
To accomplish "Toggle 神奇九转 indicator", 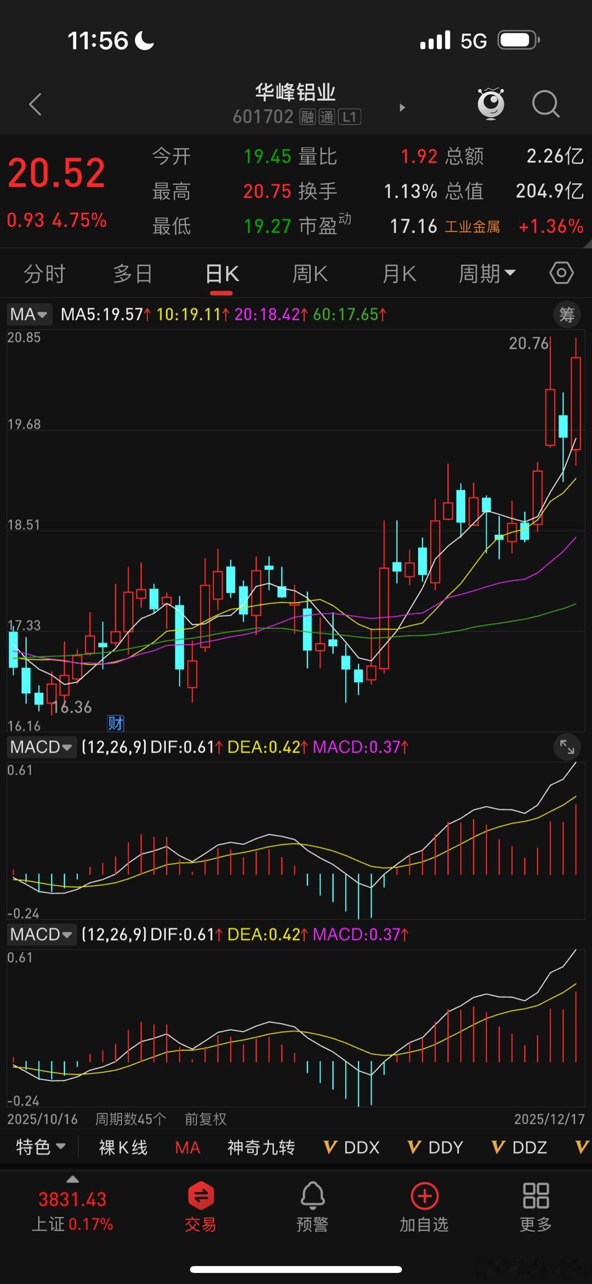I will [x=261, y=1147].
